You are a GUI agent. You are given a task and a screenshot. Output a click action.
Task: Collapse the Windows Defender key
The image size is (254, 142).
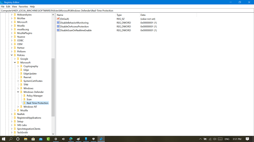pyautogui.click(x=18, y=92)
